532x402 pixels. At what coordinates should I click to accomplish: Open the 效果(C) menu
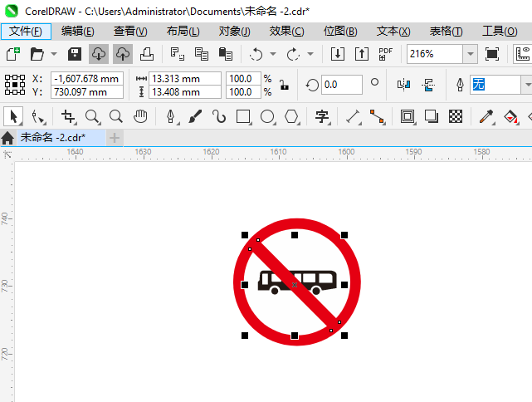point(287,32)
